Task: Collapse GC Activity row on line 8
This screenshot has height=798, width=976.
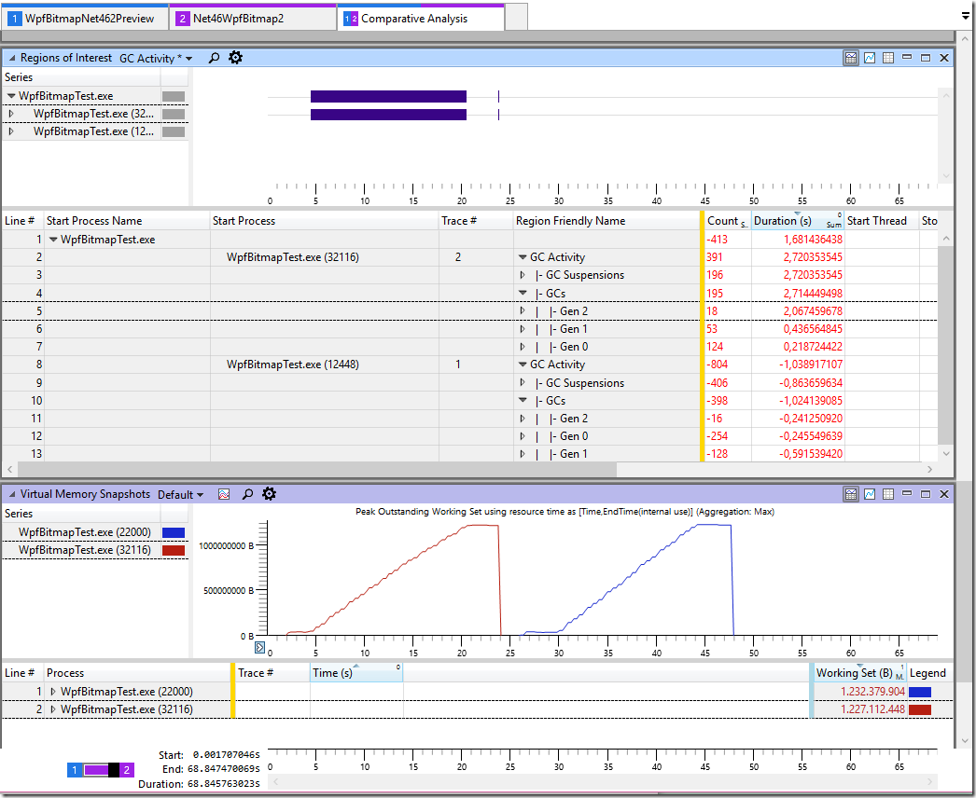Action: (523, 365)
